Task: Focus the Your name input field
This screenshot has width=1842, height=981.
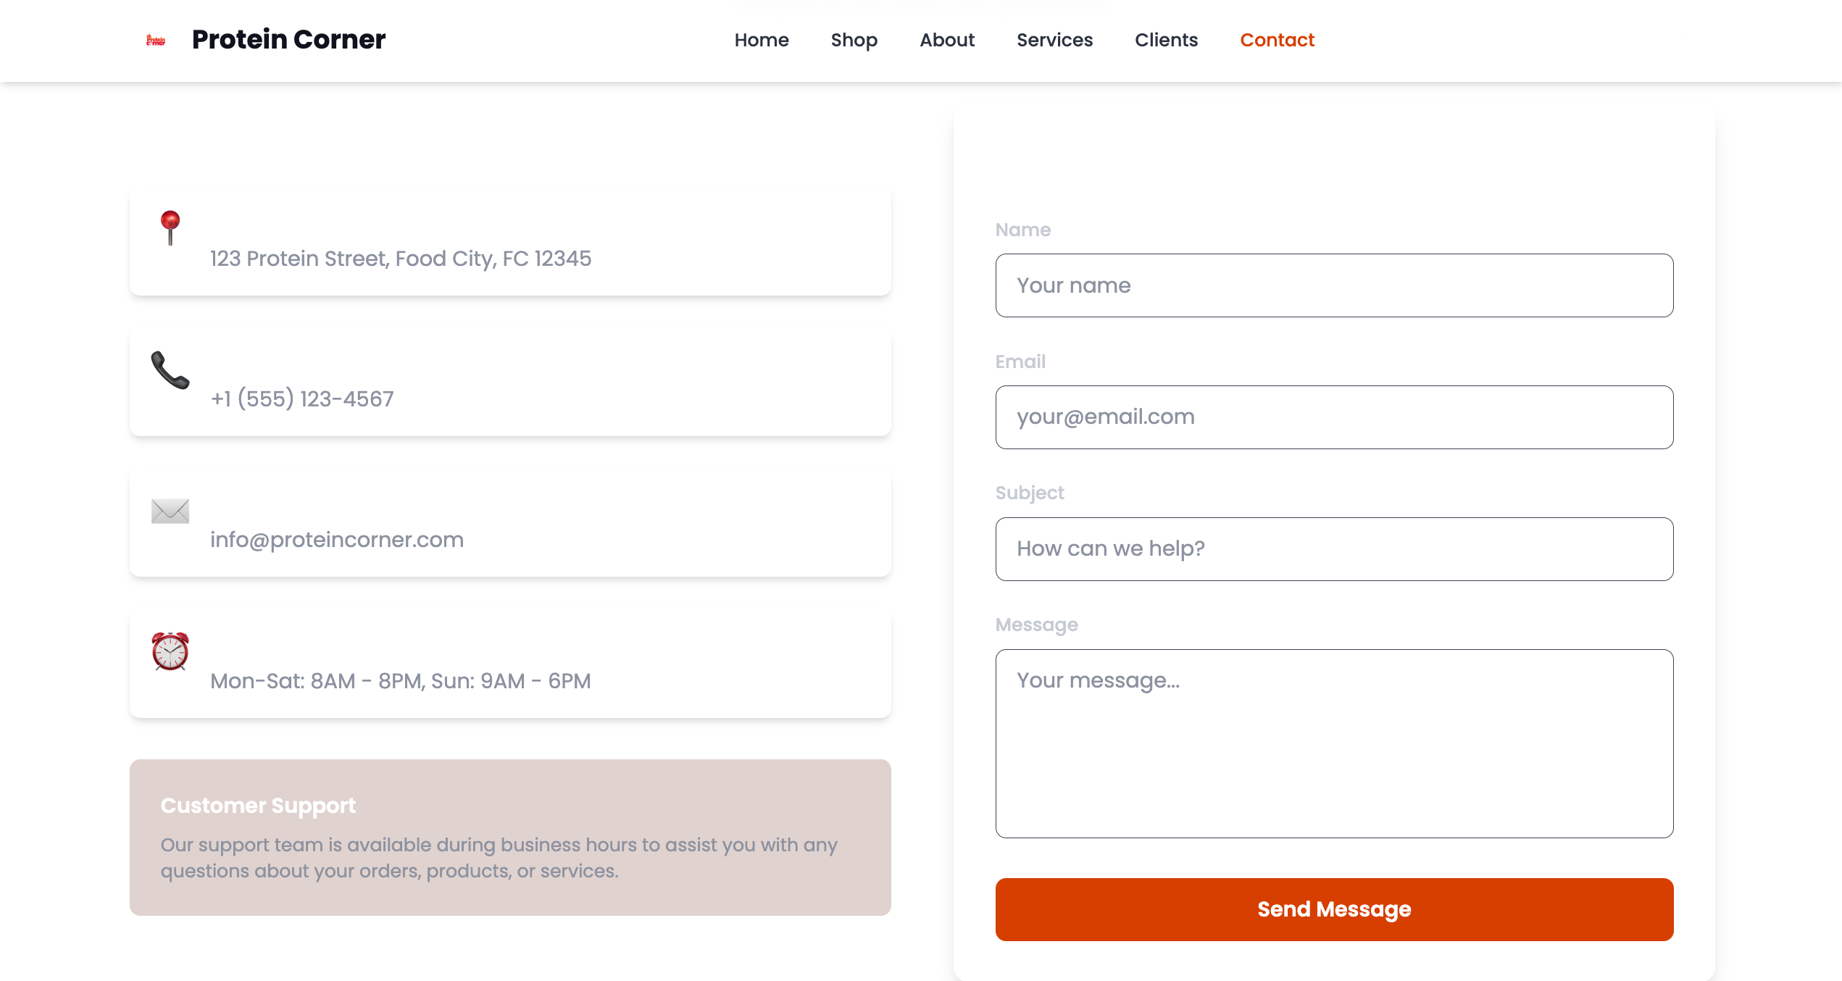Action: [1334, 285]
